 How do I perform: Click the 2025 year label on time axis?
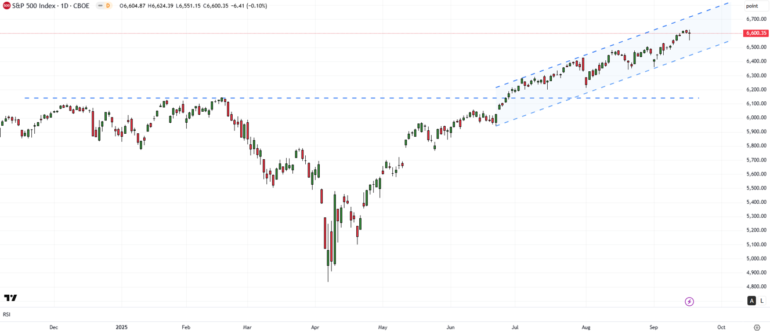(121, 327)
